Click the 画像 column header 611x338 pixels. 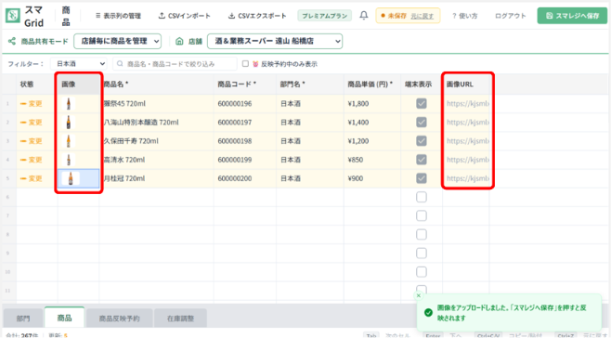point(78,84)
